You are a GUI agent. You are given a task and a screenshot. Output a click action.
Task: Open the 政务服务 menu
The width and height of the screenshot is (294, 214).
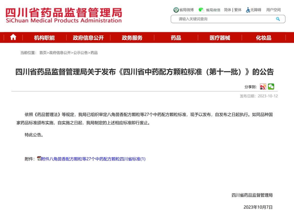132,38
